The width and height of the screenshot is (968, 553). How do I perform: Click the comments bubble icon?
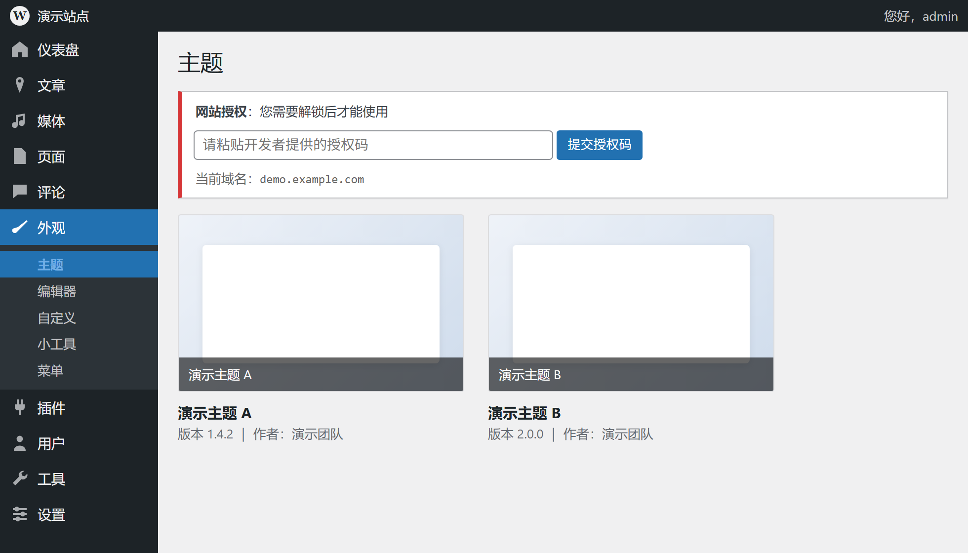20,192
